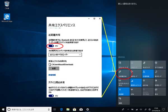Click the greyed rotation lock tile
The image size is (168, 112).
point(136,65)
